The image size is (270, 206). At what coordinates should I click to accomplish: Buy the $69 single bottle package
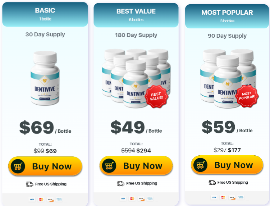(45, 166)
